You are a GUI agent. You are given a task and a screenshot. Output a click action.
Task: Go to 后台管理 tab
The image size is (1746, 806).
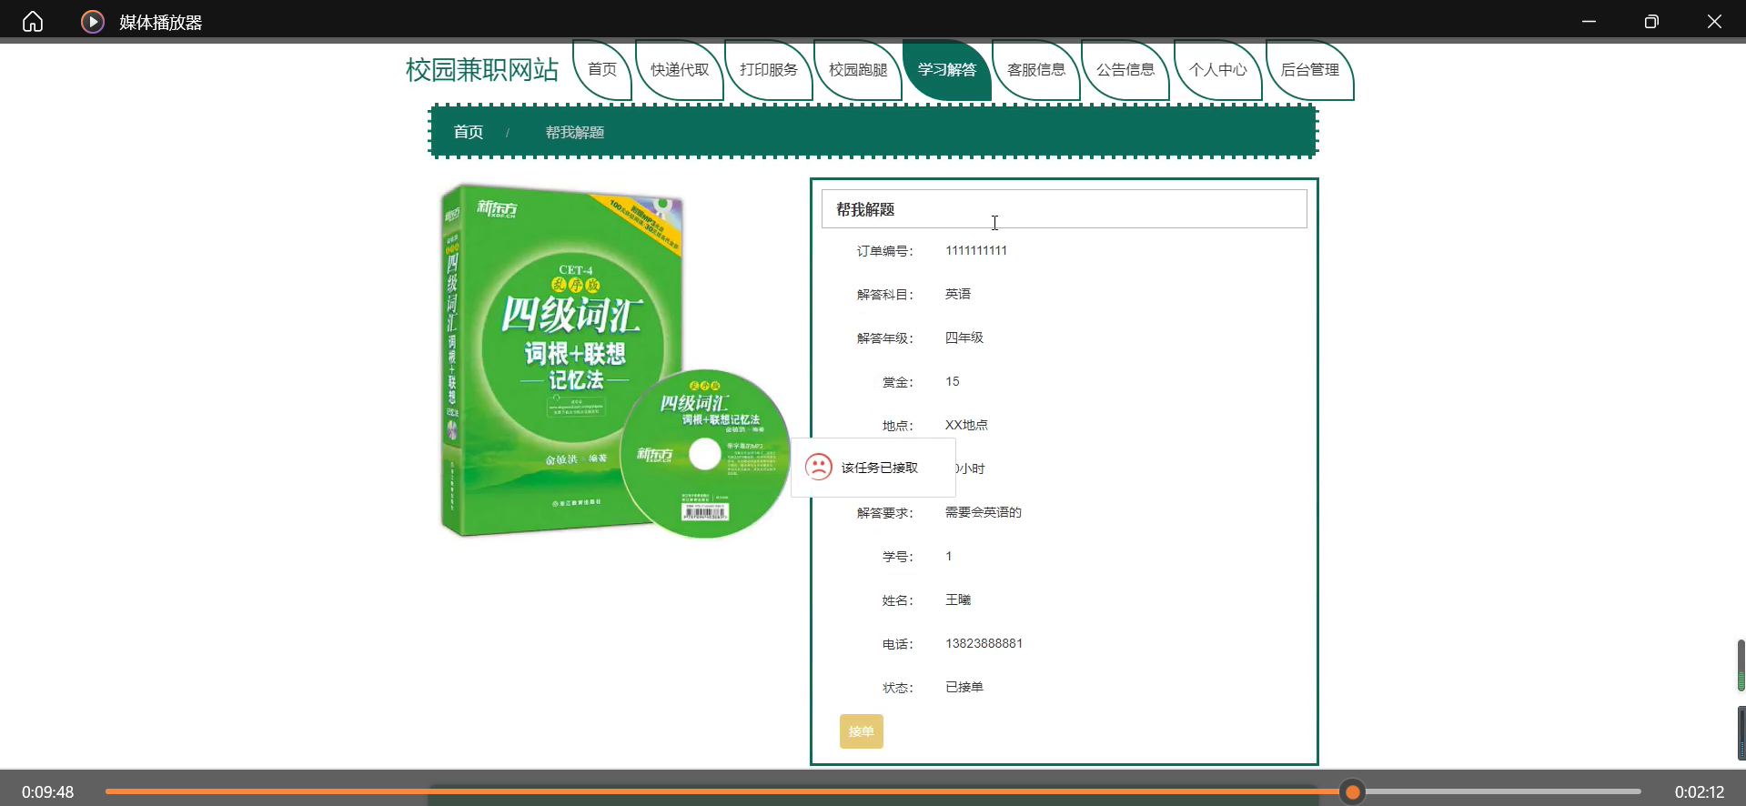(1310, 70)
